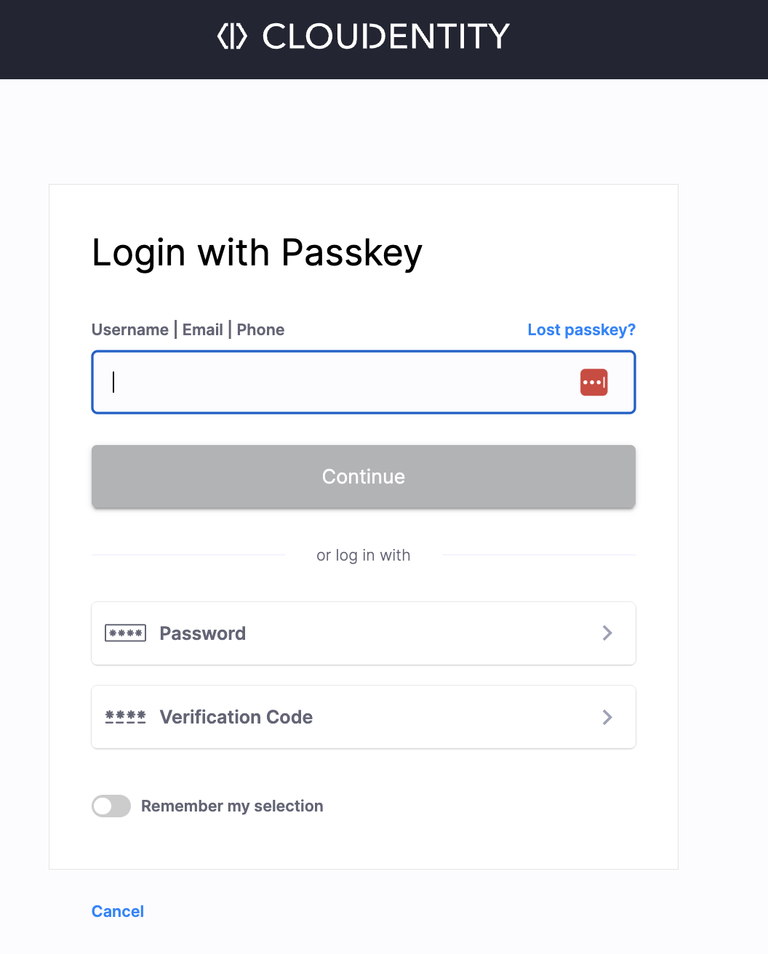Click the dashed asterisks Verification Code icon
The height and width of the screenshot is (954, 768).
tap(125, 717)
